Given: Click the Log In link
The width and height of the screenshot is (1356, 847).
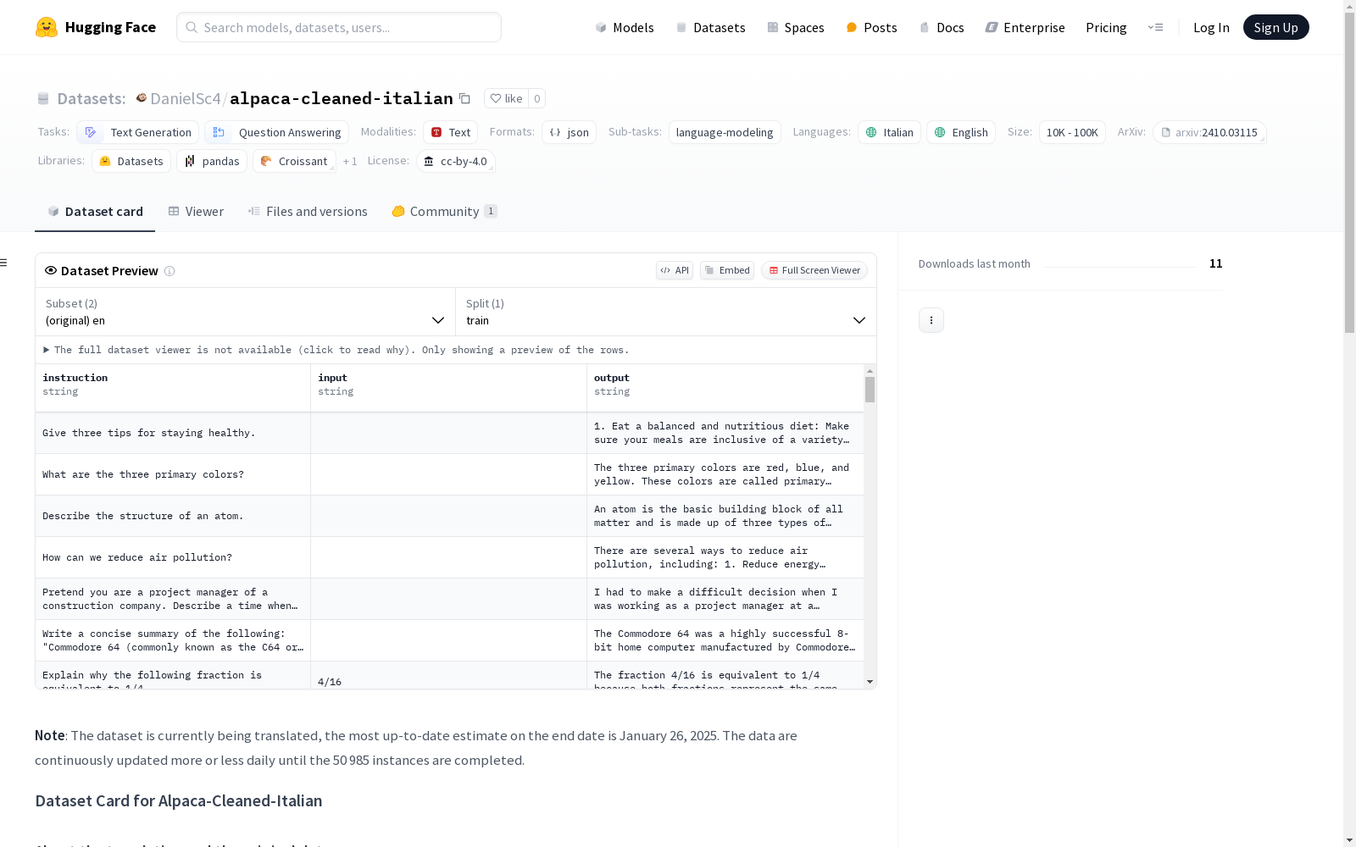Looking at the screenshot, I should pos(1211,27).
